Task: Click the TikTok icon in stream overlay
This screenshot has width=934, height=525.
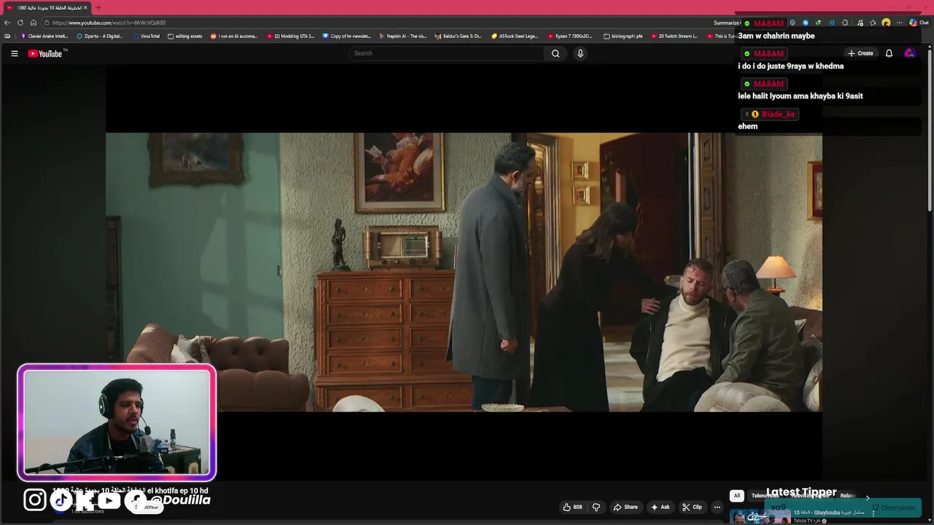Action: (61, 499)
